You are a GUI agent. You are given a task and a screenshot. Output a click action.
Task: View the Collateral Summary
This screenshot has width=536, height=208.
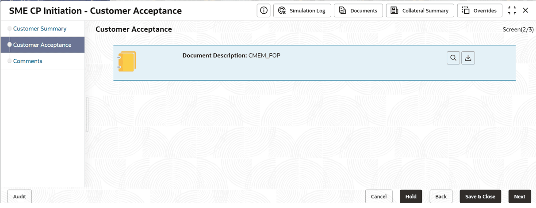(420, 11)
